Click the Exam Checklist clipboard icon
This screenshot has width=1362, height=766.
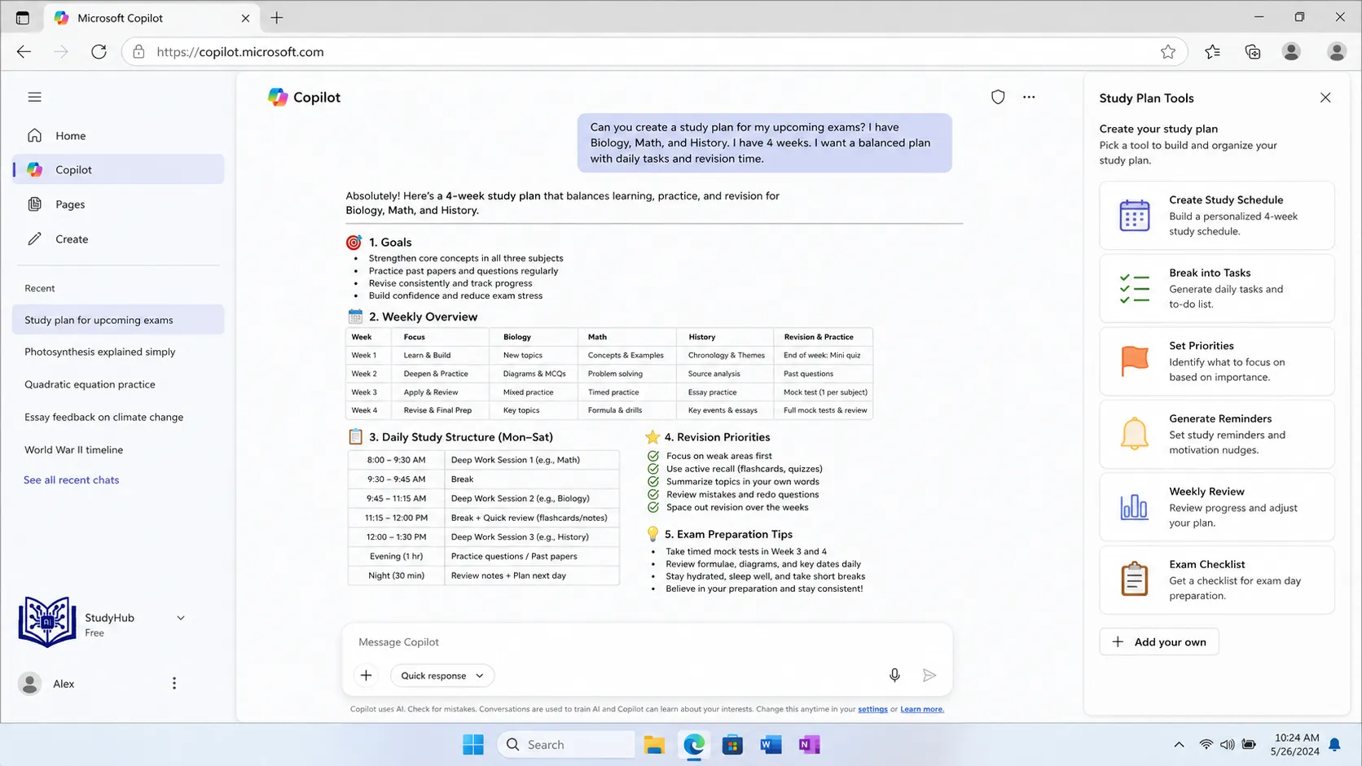(1134, 580)
